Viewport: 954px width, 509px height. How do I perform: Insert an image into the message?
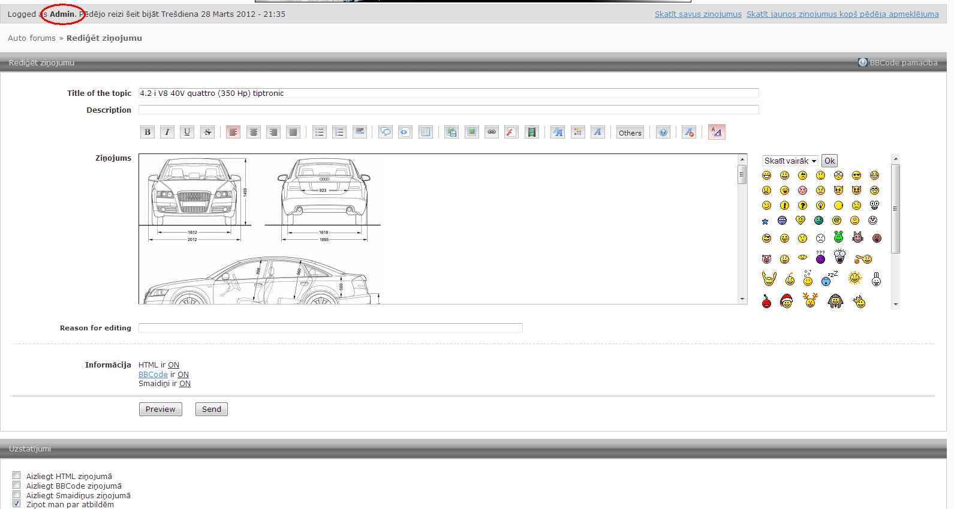(472, 132)
